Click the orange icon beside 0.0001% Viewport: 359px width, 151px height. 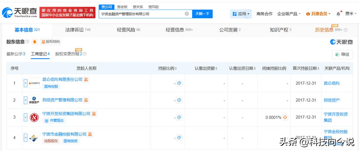tap(285, 117)
